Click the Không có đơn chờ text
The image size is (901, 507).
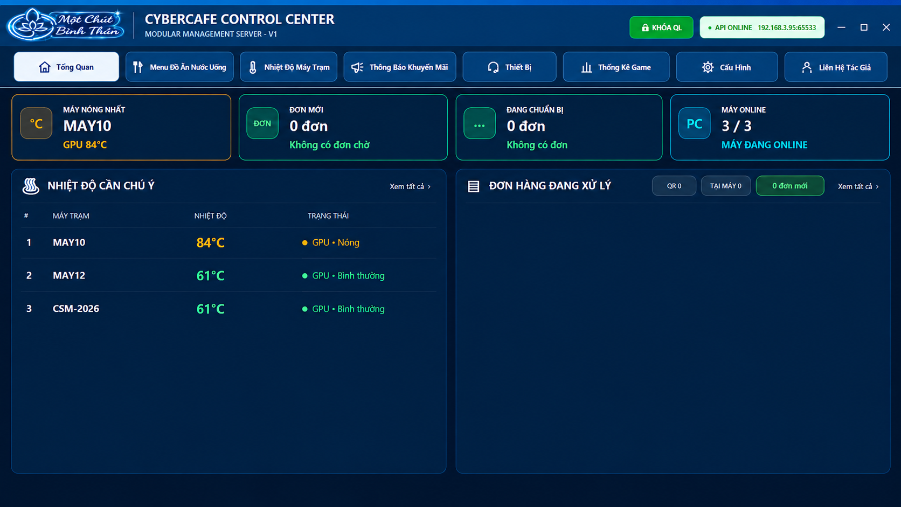tap(329, 145)
